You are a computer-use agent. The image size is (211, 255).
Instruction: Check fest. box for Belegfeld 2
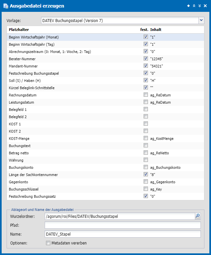point(146,116)
